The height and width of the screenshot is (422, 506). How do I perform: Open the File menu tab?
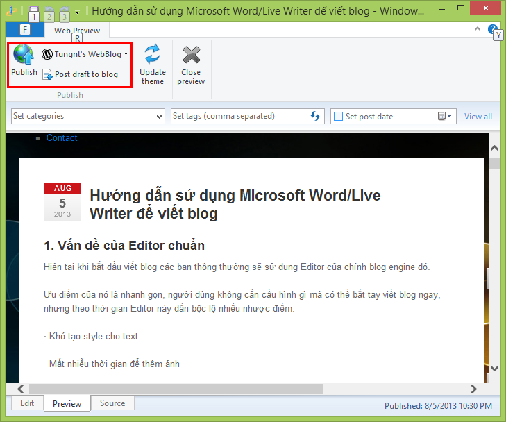[25, 30]
